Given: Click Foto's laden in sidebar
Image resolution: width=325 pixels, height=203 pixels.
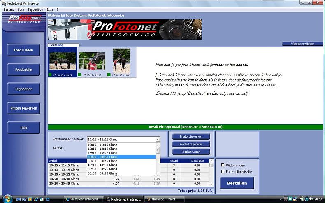Looking at the screenshot, I should point(23,50).
